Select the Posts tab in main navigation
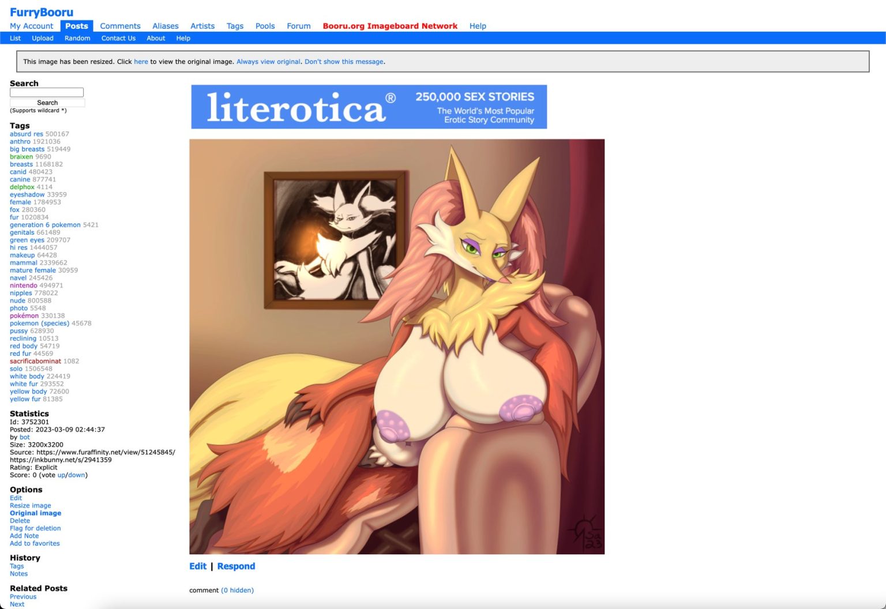This screenshot has height=609, width=886. pos(76,26)
